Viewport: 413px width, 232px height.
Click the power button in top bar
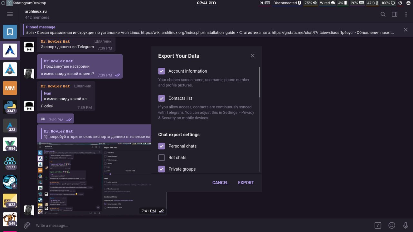(400, 3)
